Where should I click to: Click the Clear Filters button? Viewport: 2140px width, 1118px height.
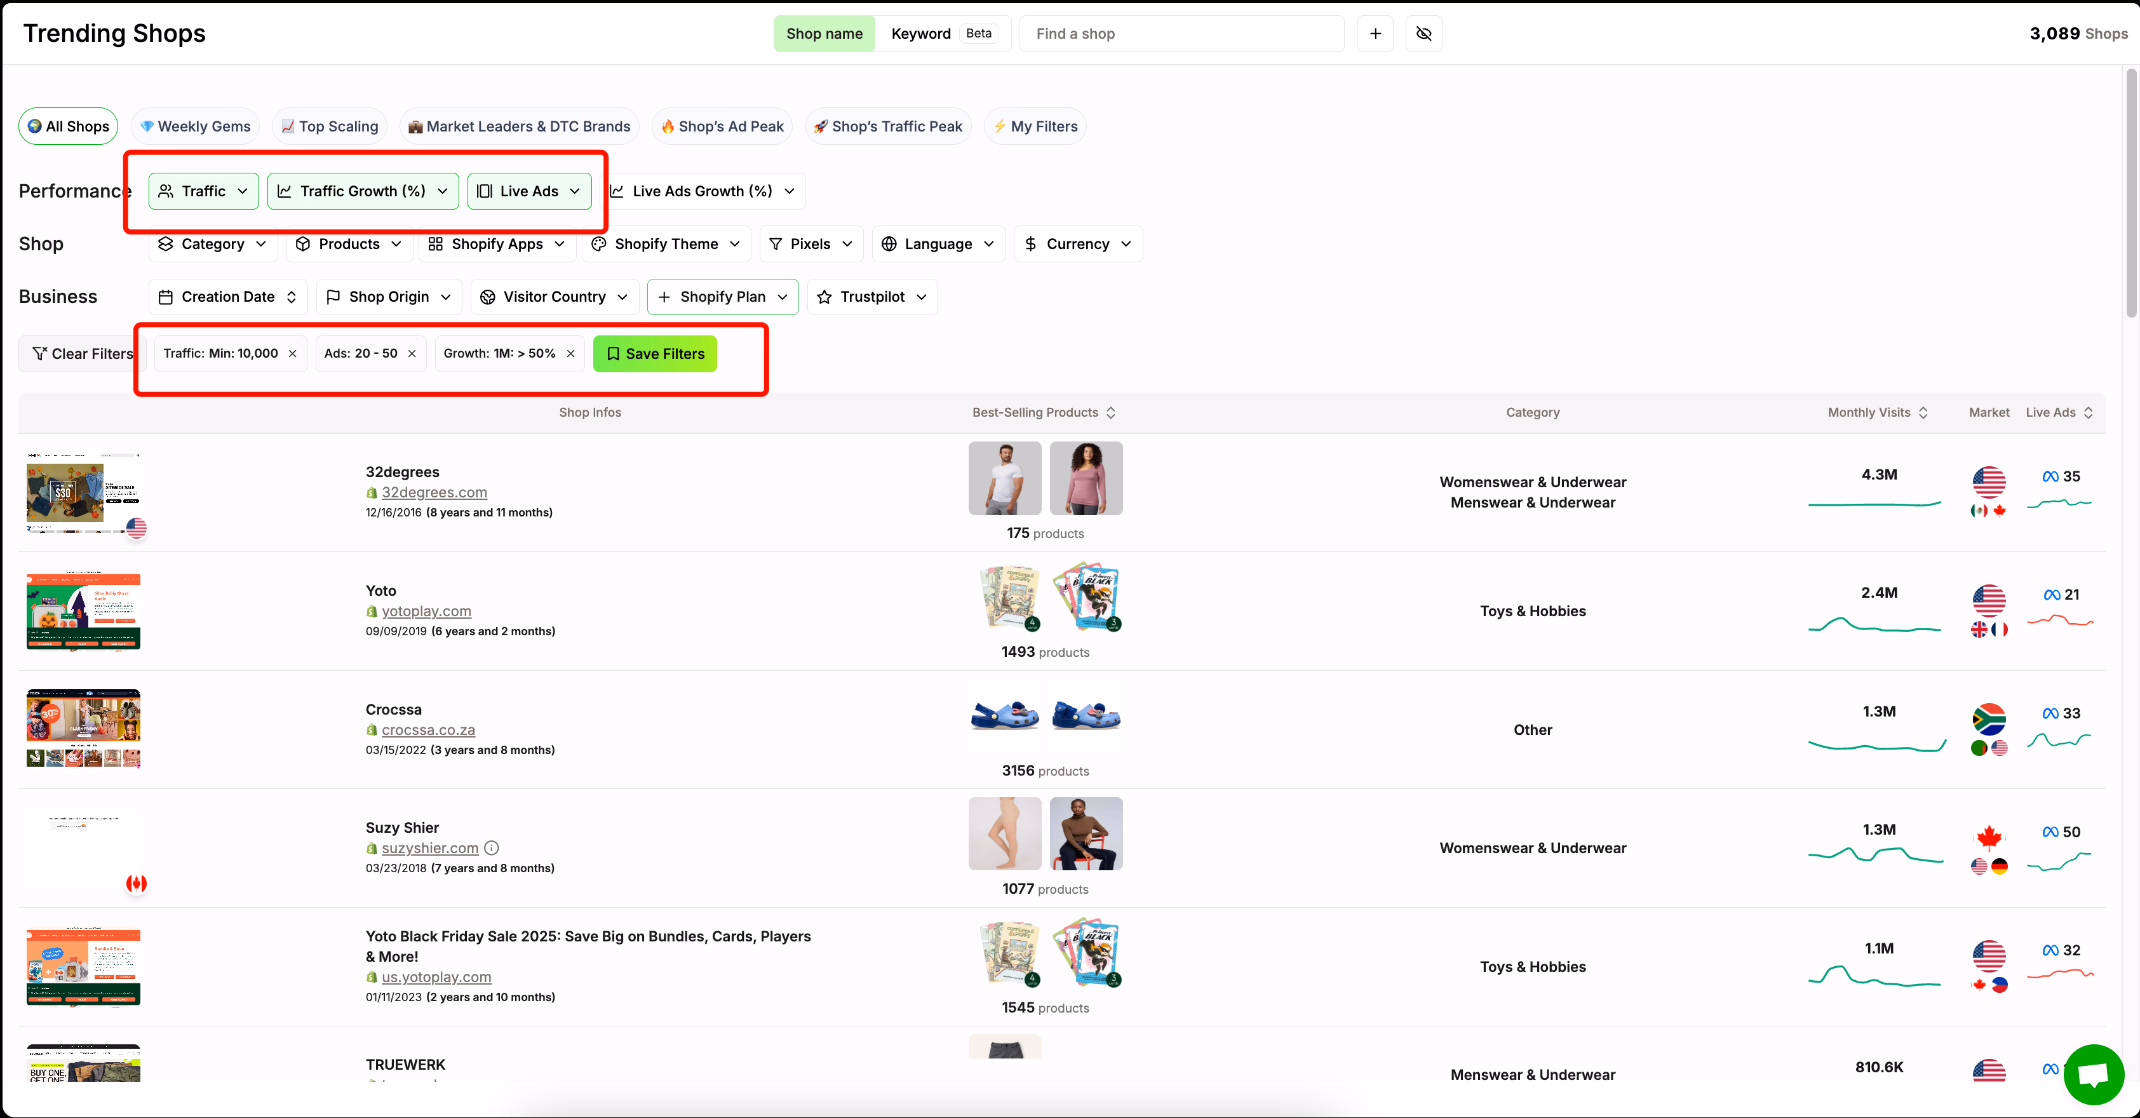click(81, 353)
